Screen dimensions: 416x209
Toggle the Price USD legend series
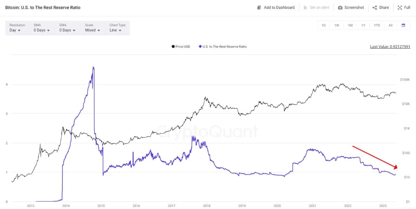pos(181,47)
